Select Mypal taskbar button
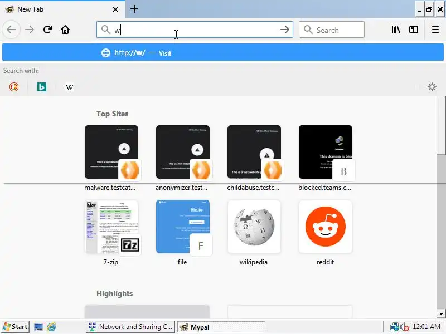Image resolution: width=446 pixels, height=334 pixels. pyautogui.click(x=221, y=327)
